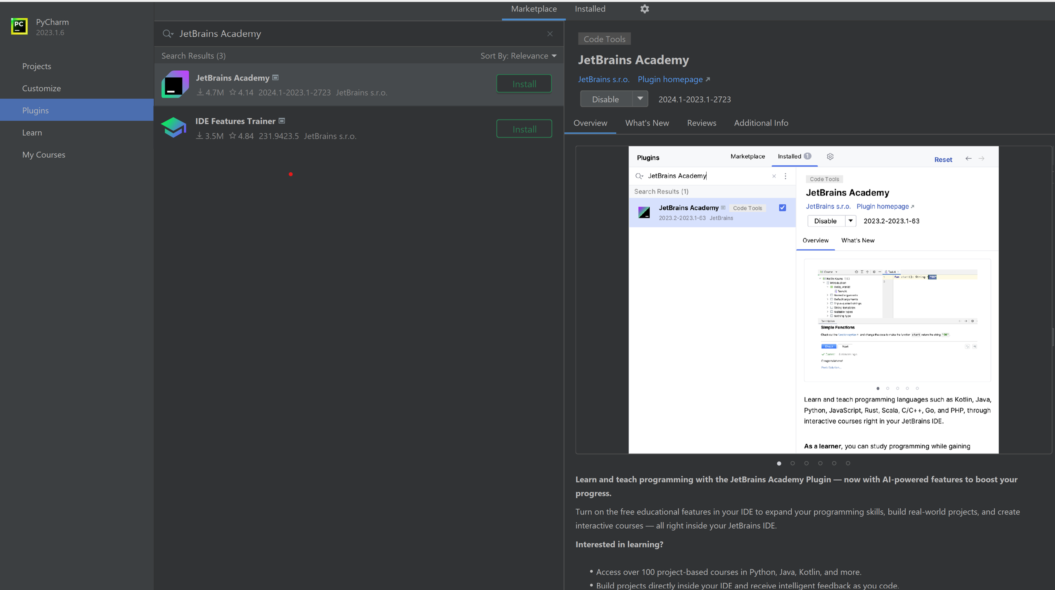Select the fourth screenshot carousel dot
1055x590 pixels.
tap(820, 464)
